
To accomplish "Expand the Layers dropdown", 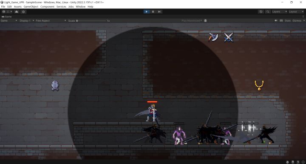I will [x=280, y=12].
